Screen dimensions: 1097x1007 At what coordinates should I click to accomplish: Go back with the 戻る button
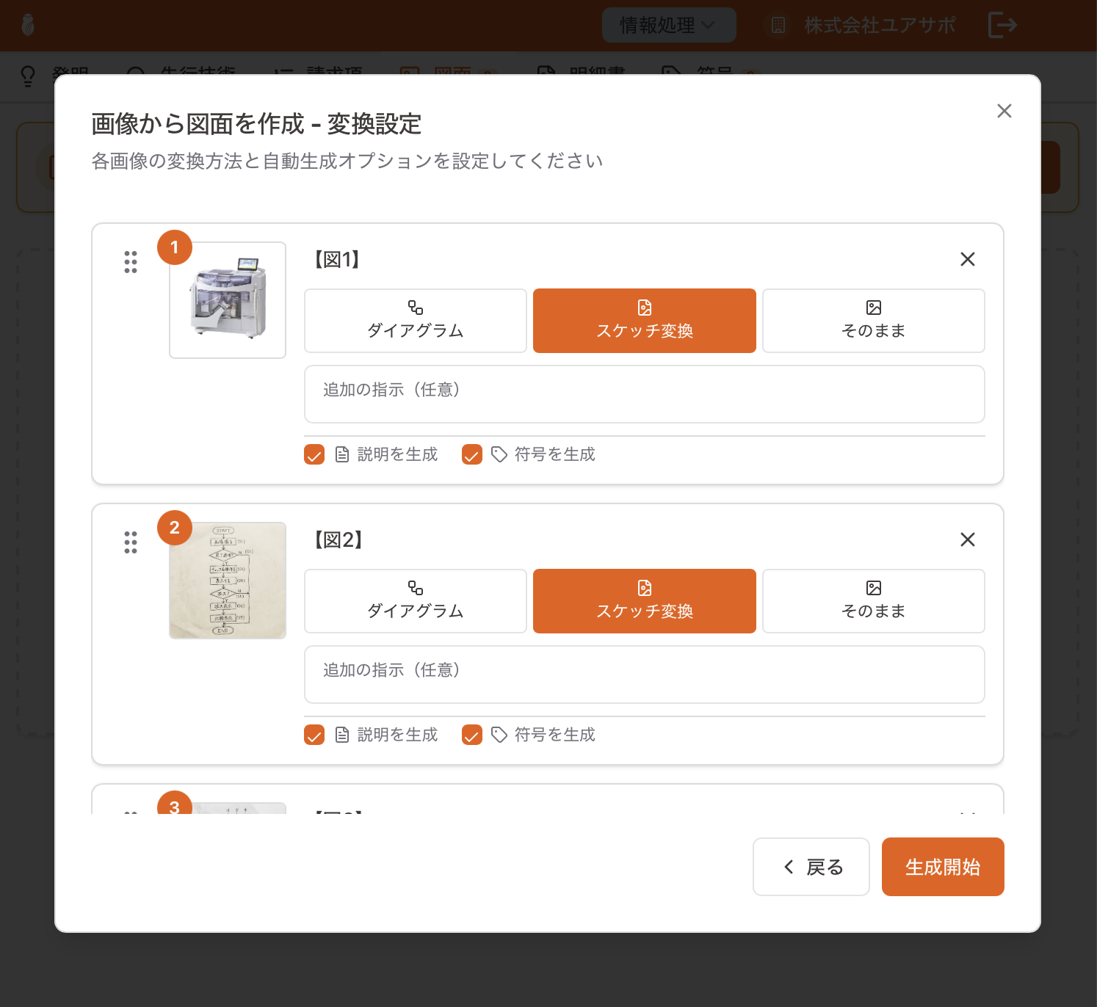[x=811, y=867]
